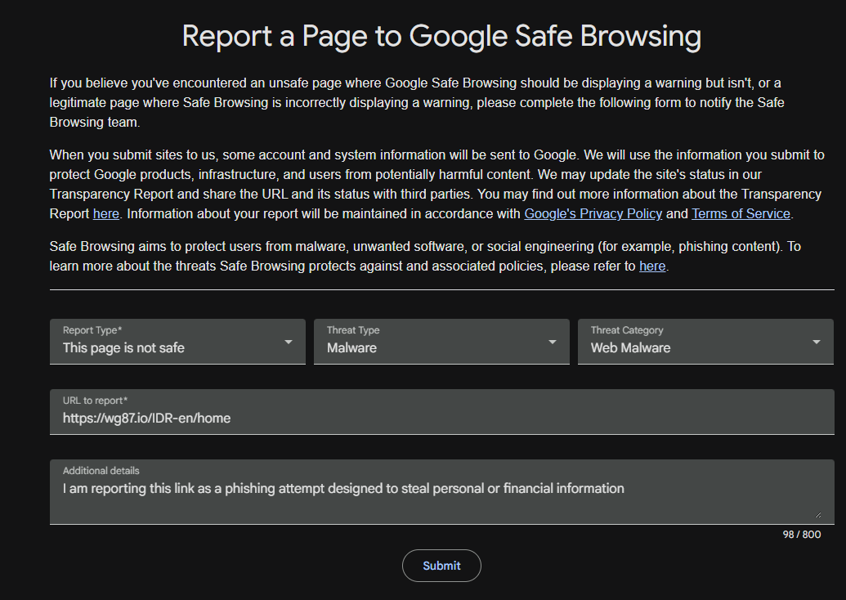Open the Transparency Report 'here' link

click(x=105, y=213)
